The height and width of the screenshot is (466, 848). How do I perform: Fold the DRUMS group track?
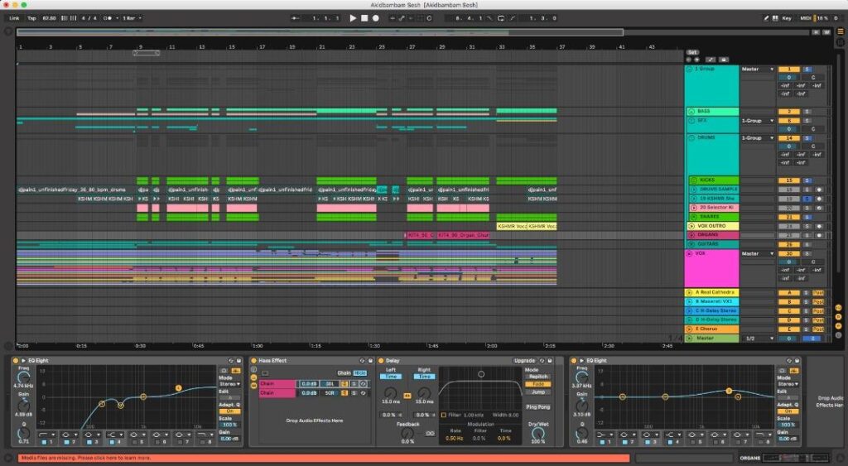(x=691, y=138)
